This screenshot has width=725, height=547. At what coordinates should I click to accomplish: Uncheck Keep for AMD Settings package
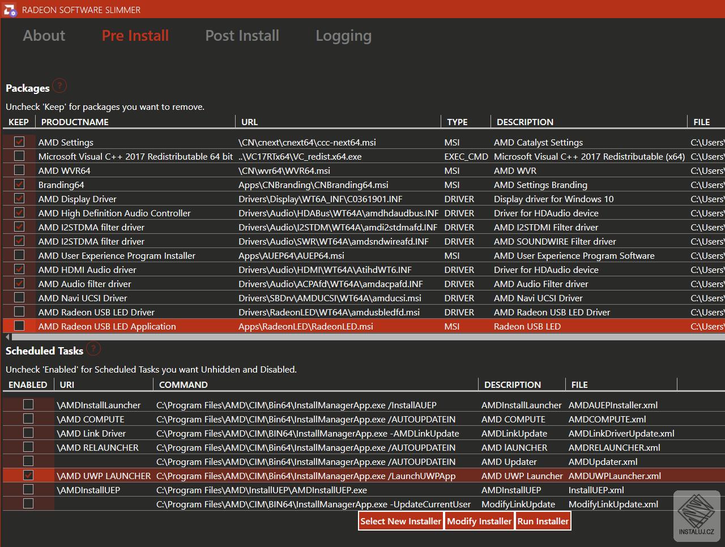(19, 142)
